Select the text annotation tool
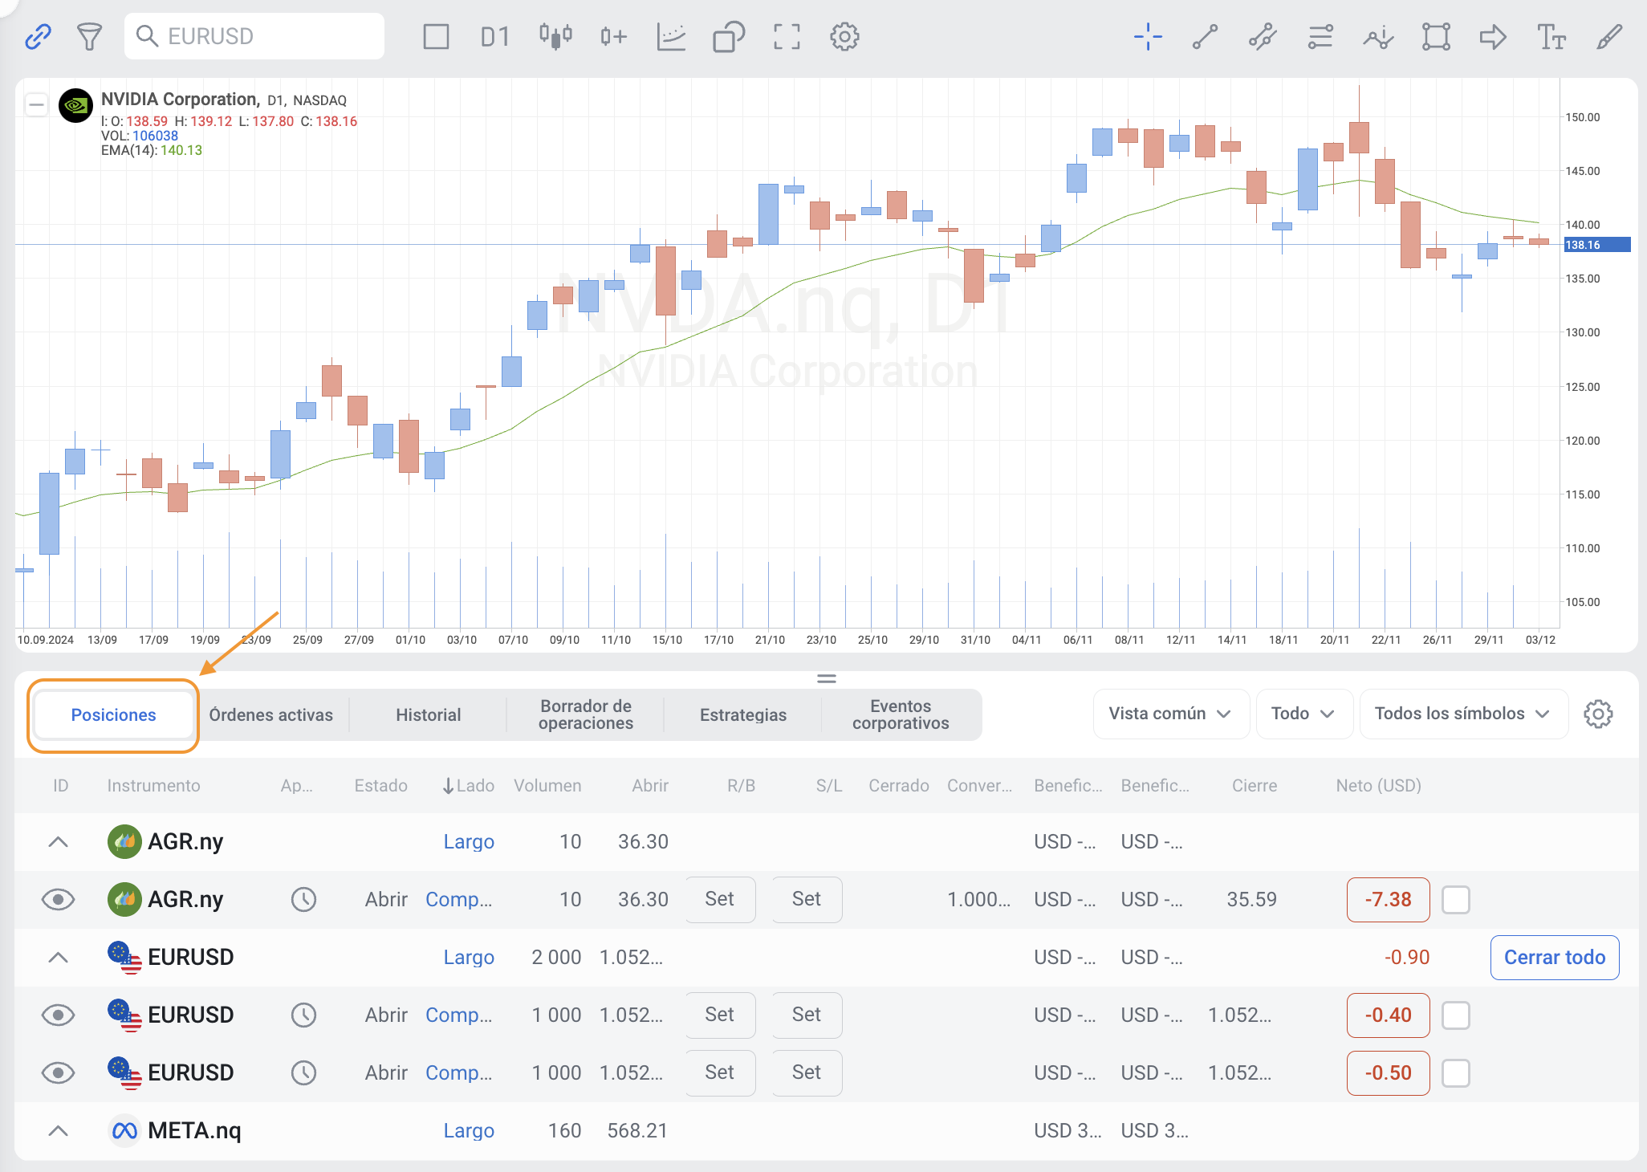 point(1551,36)
